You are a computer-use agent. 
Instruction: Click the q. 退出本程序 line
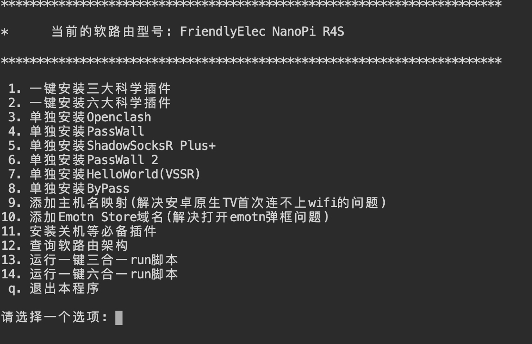point(53,288)
